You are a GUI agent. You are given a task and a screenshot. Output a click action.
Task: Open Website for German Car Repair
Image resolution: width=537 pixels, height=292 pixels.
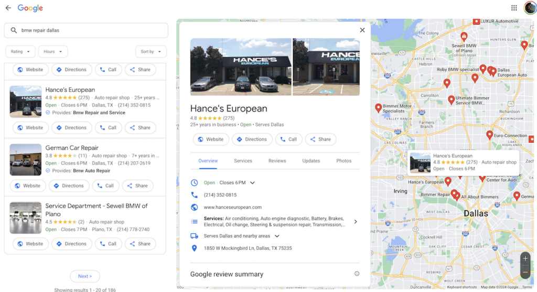pyautogui.click(x=28, y=186)
